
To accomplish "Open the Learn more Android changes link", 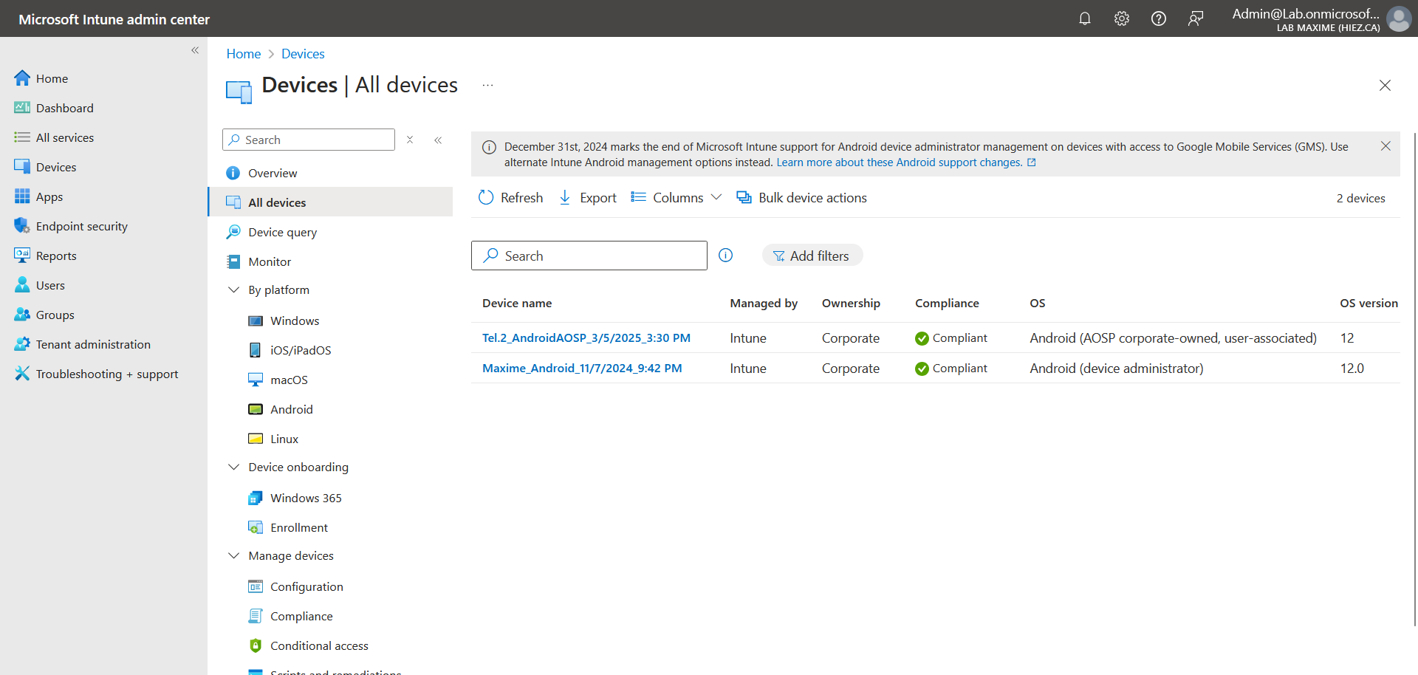I will click(x=899, y=162).
